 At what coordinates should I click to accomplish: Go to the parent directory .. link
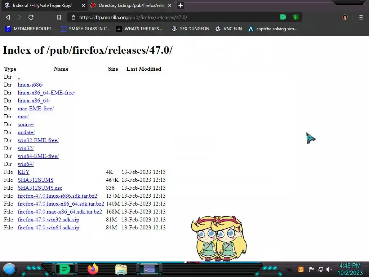pos(19,77)
